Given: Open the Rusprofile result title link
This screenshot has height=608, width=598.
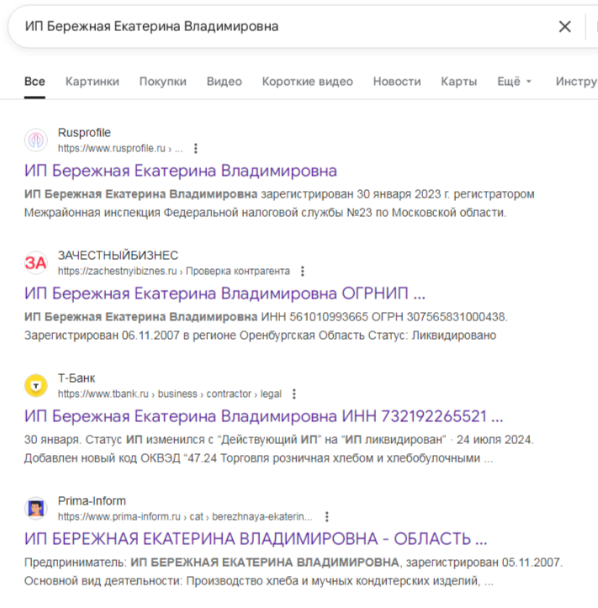Looking at the screenshot, I should point(181,171).
